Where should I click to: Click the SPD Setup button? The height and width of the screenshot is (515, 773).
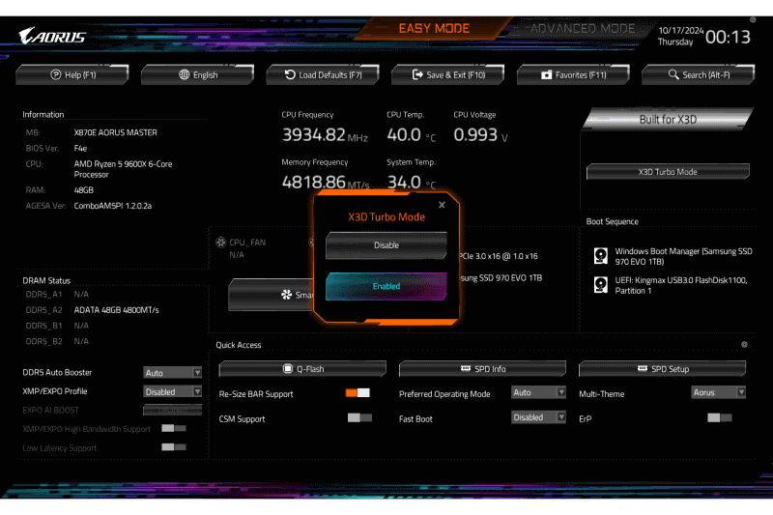[x=662, y=369]
